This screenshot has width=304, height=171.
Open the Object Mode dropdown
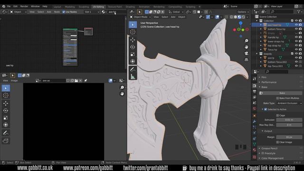140,17
